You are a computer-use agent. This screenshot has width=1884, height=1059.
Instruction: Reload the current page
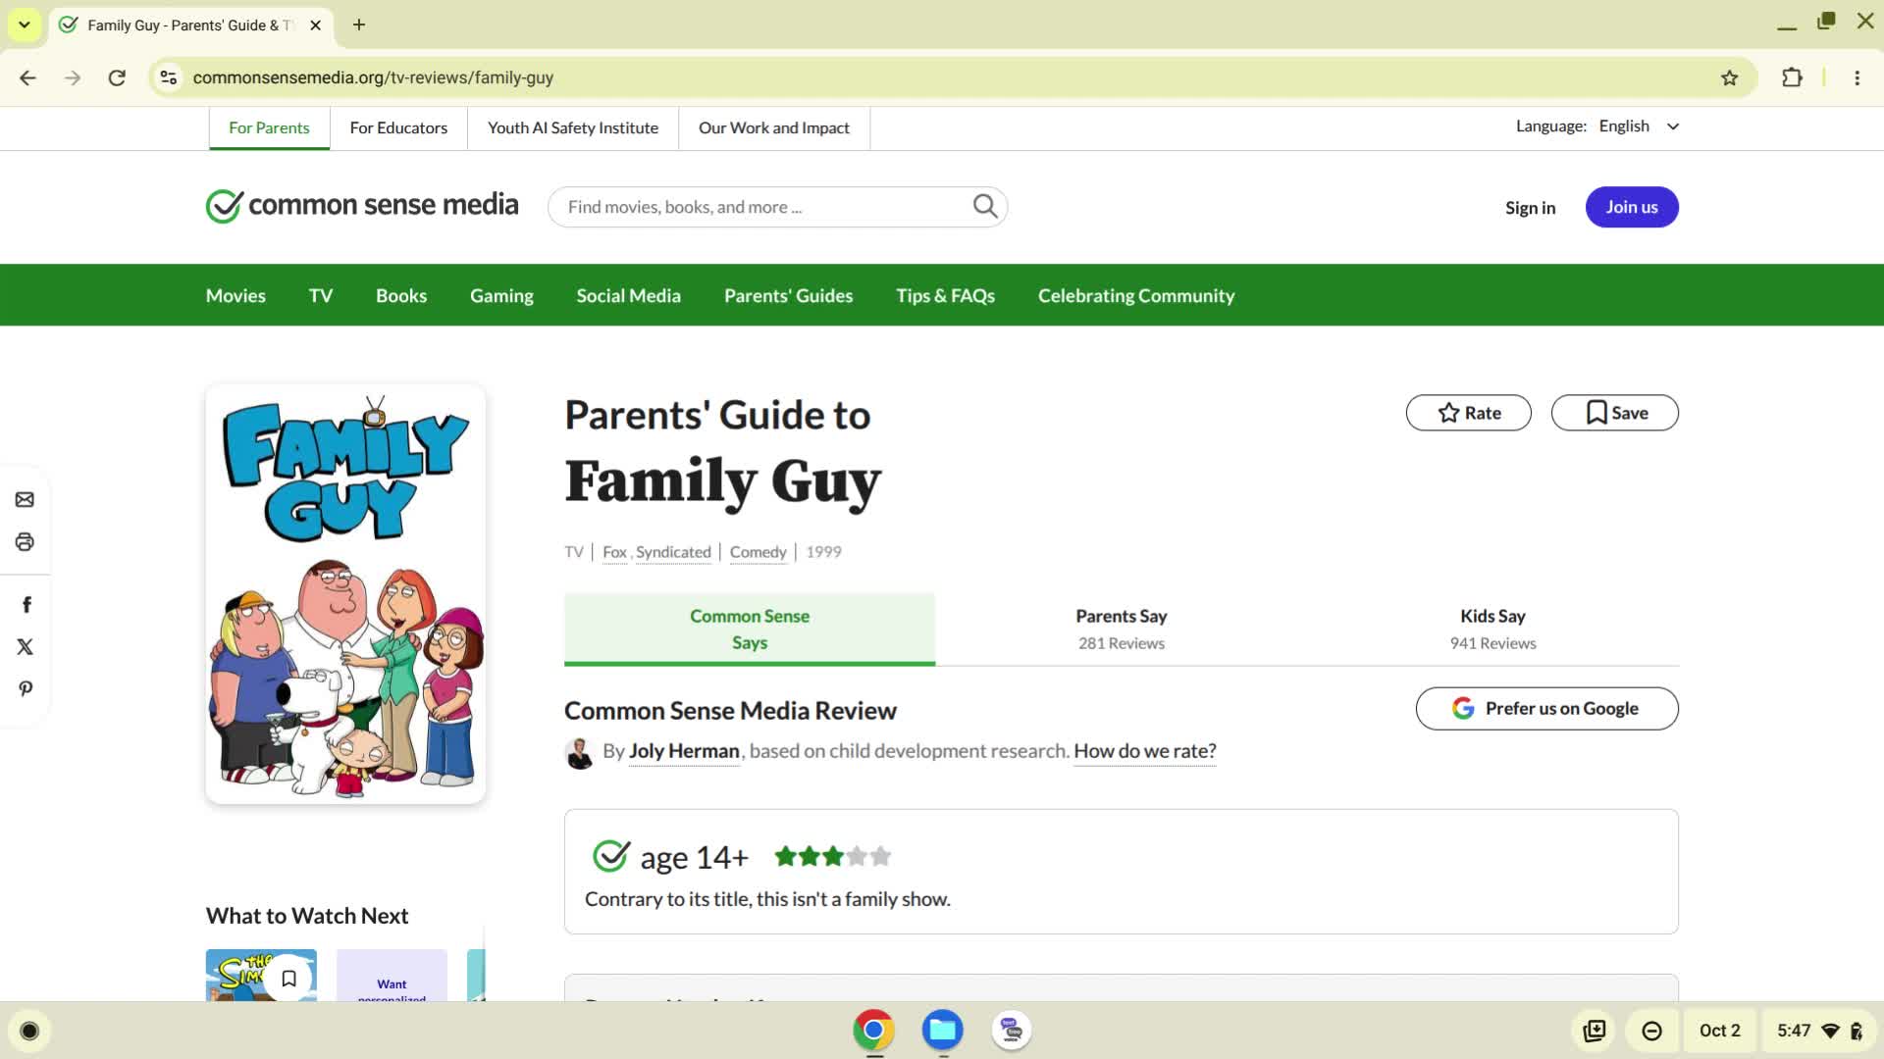[x=117, y=77]
